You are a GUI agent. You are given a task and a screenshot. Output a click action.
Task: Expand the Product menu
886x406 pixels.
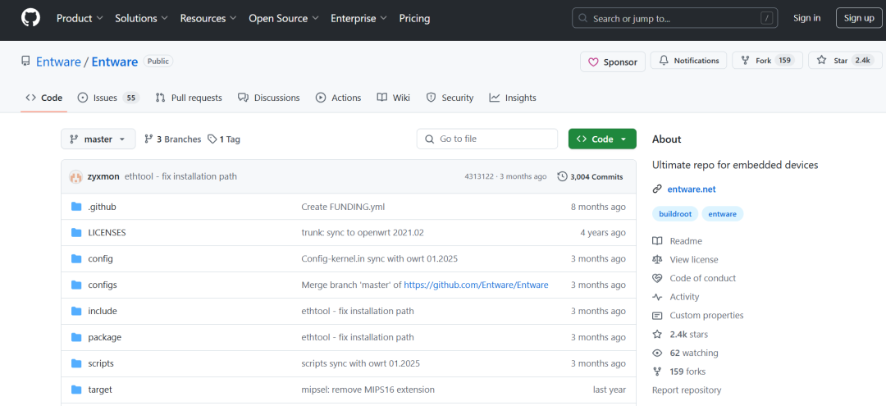[80, 18]
